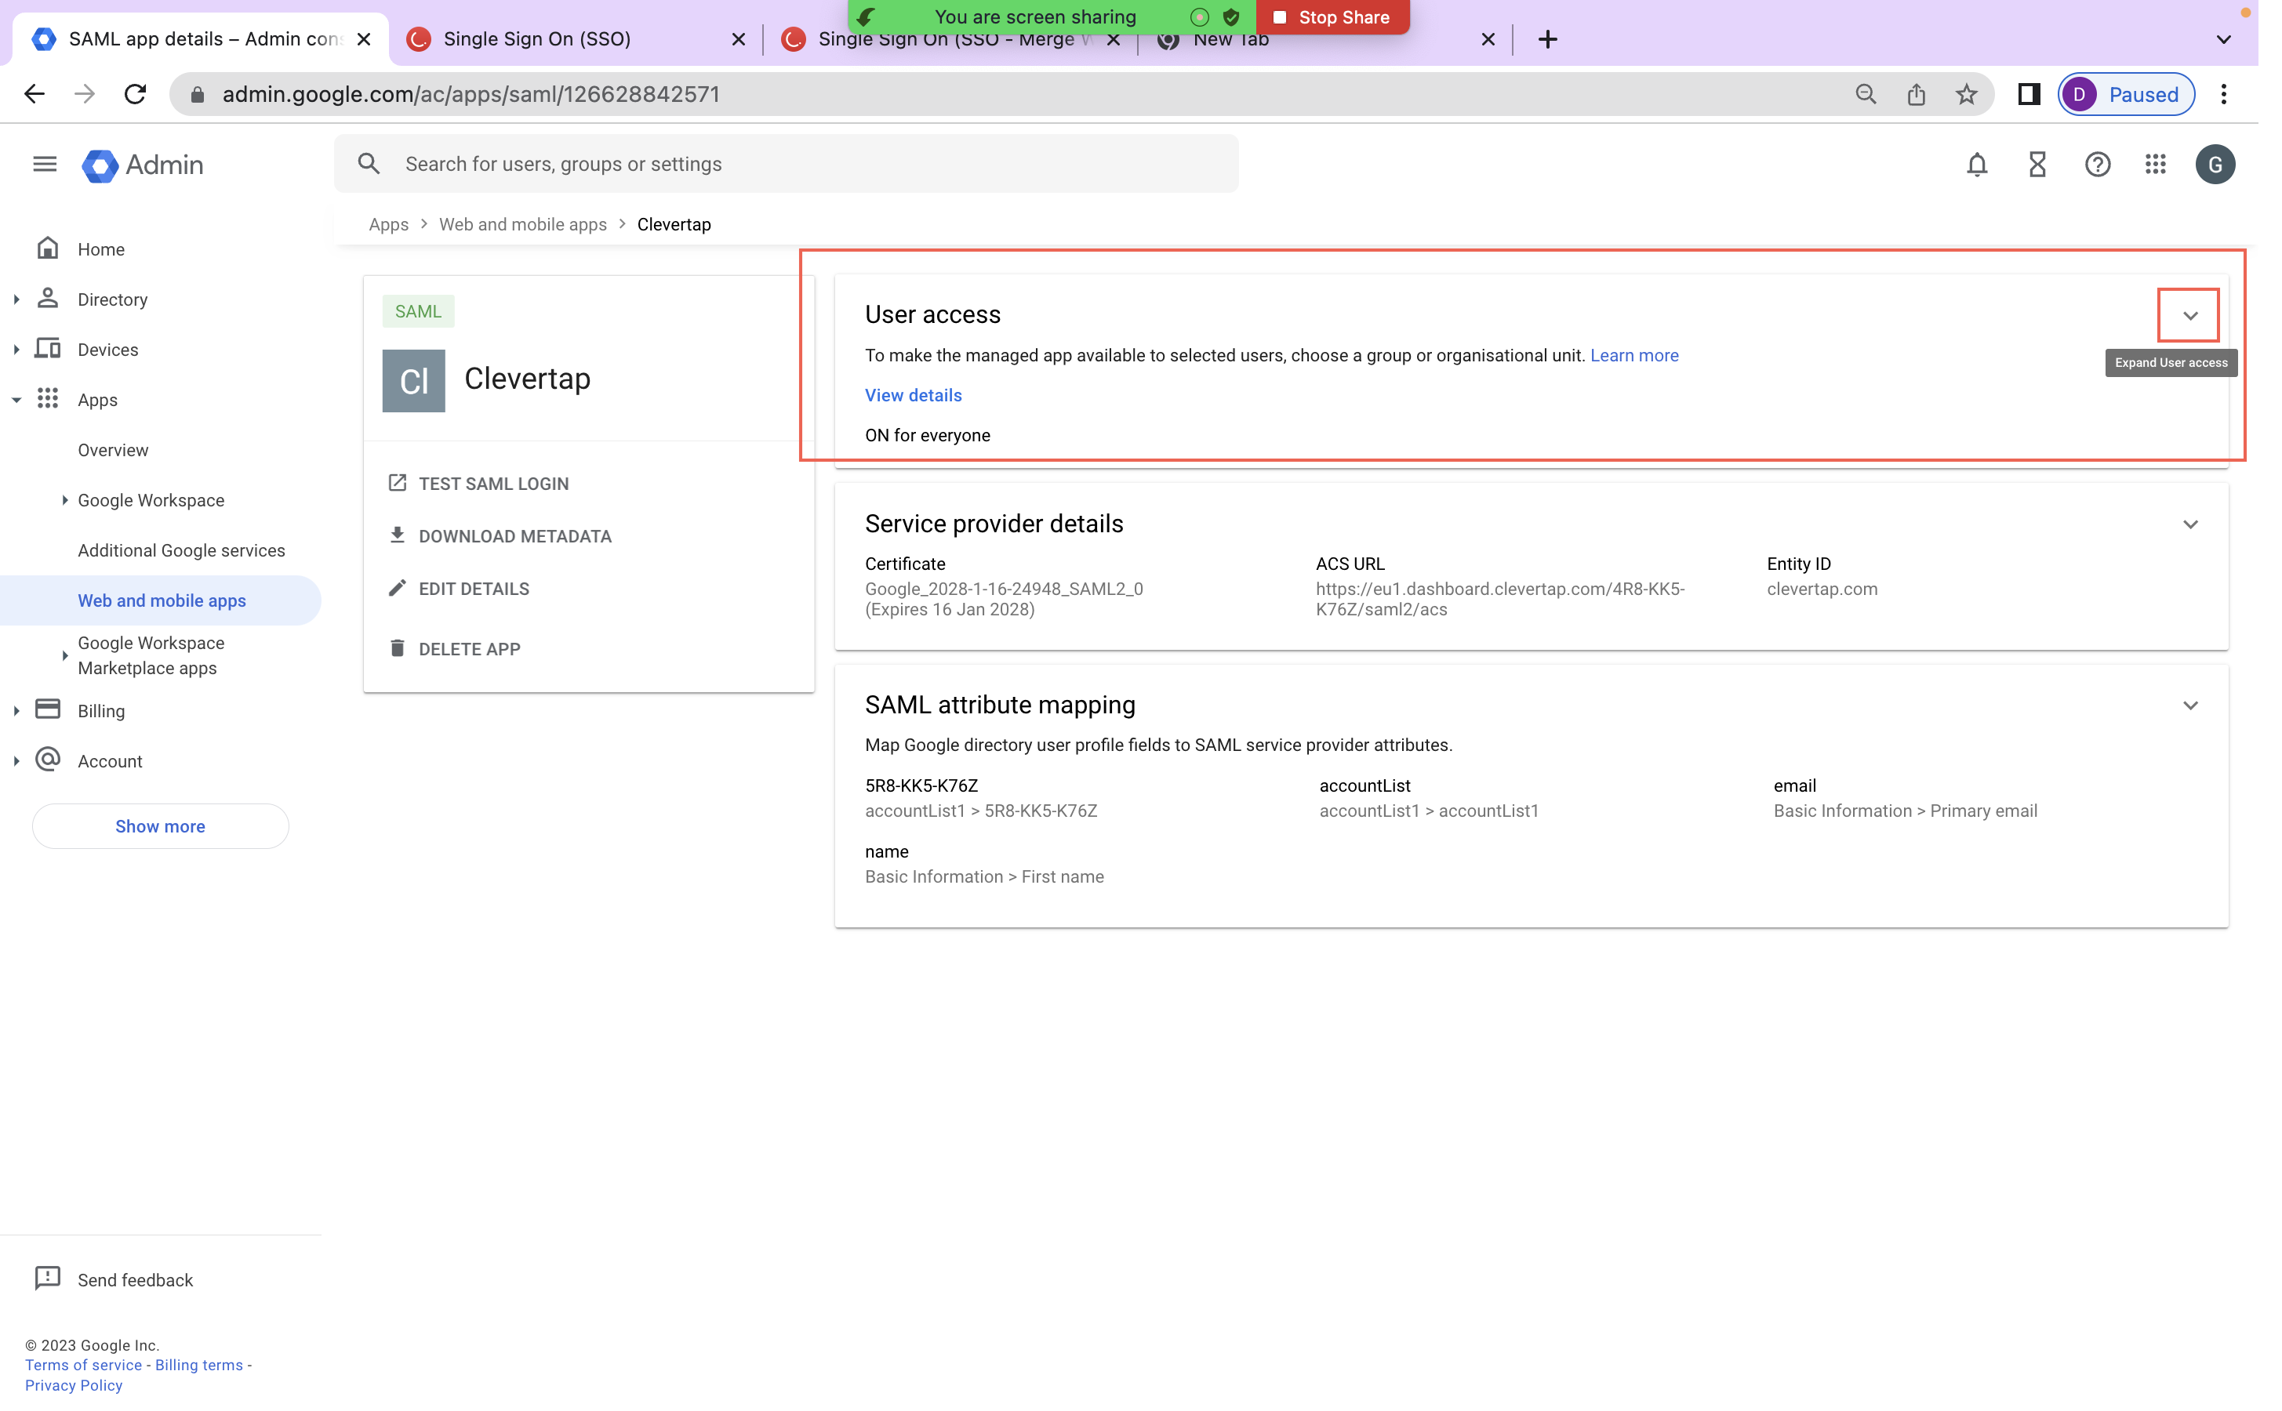Open Google apps grid launcher

tap(2155, 165)
